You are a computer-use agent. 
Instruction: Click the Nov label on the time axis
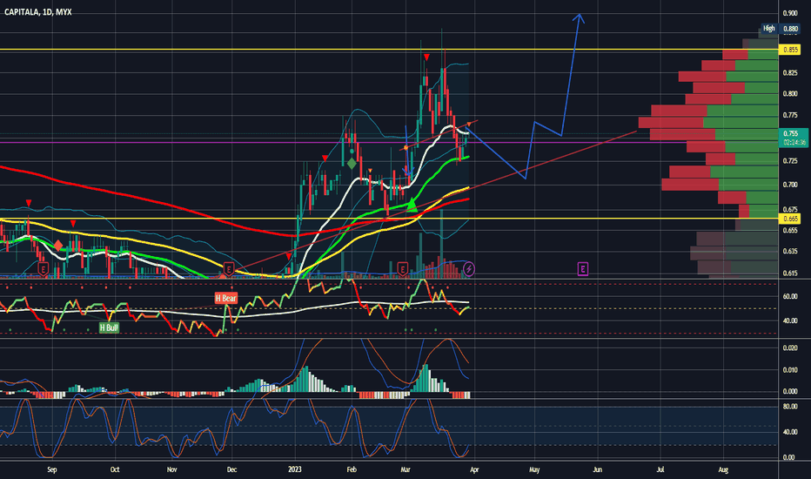click(171, 469)
